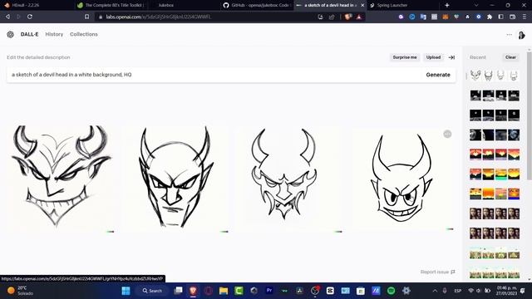Open the Windows Start menu
This screenshot has width=532, height=299.
pyautogui.click(x=126, y=291)
